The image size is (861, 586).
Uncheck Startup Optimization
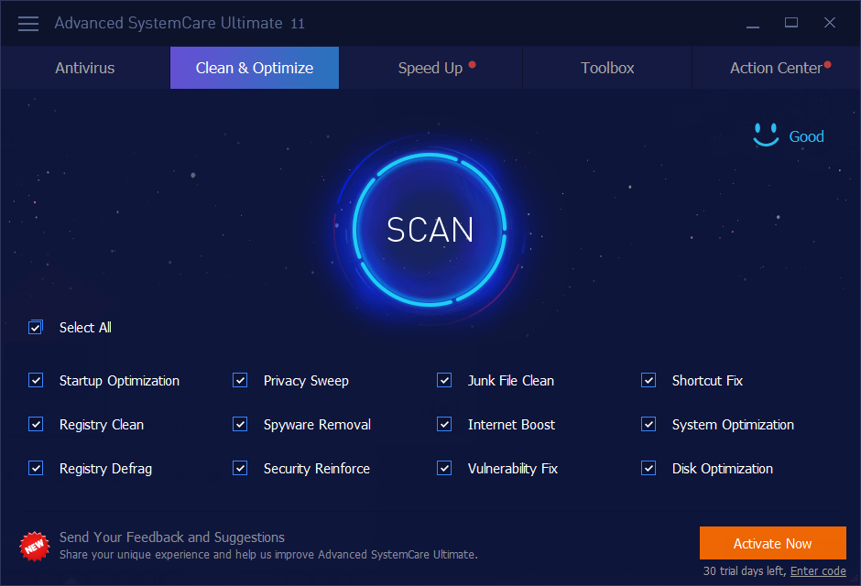[36, 380]
